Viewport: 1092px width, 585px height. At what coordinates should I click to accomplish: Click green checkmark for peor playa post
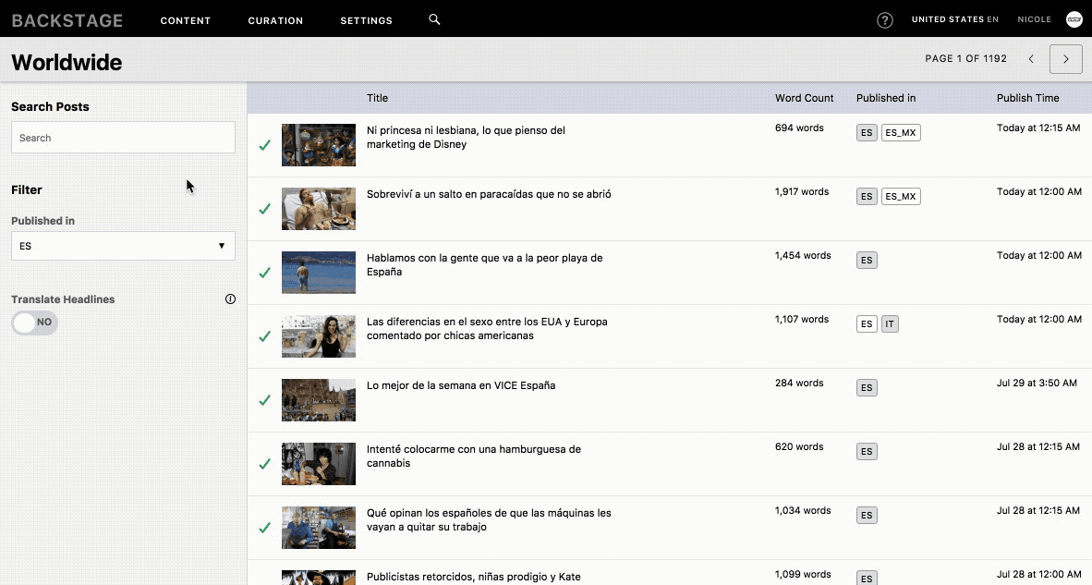point(264,273)
